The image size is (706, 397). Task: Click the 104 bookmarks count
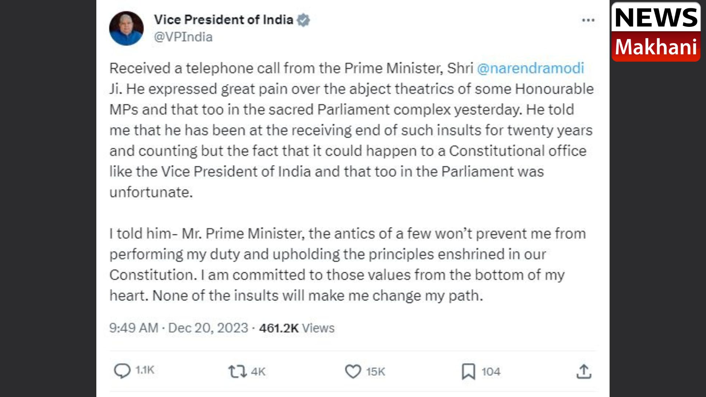coord(491,372)
